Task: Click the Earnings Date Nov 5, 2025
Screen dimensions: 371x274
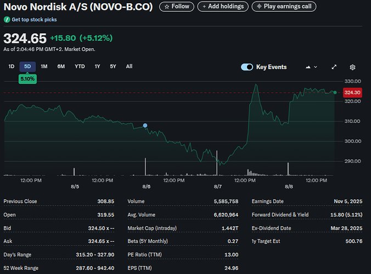Action: click(348, 201)
